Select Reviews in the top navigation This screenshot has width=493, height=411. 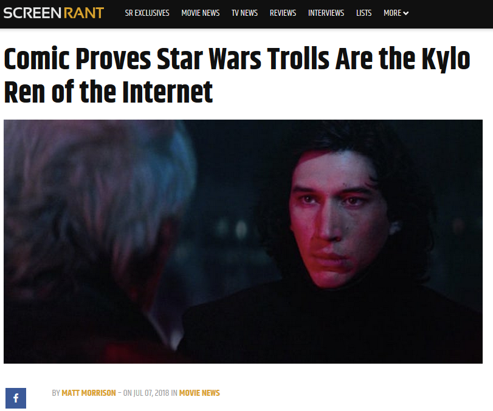283,13
